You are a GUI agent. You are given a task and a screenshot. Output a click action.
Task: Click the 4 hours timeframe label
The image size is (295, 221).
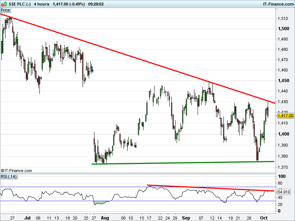click(x=41, y=4)
